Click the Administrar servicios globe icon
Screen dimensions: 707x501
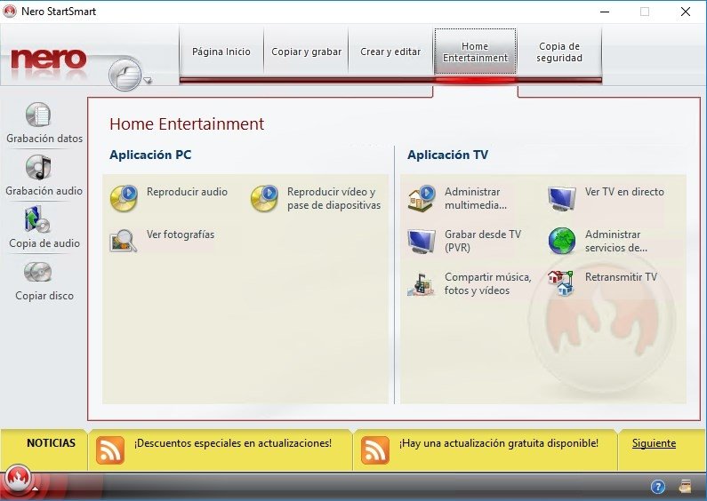[562, 241]
